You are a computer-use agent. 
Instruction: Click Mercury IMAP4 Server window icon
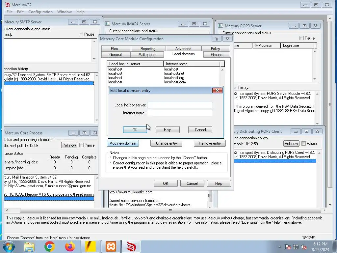coord(108,24)
